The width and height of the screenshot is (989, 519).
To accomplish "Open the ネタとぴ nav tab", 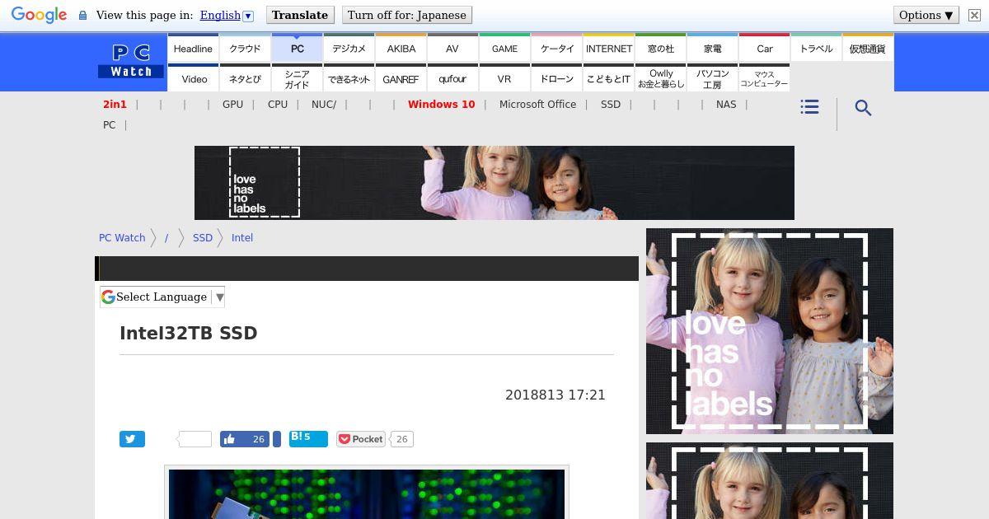I will [245, 78].
